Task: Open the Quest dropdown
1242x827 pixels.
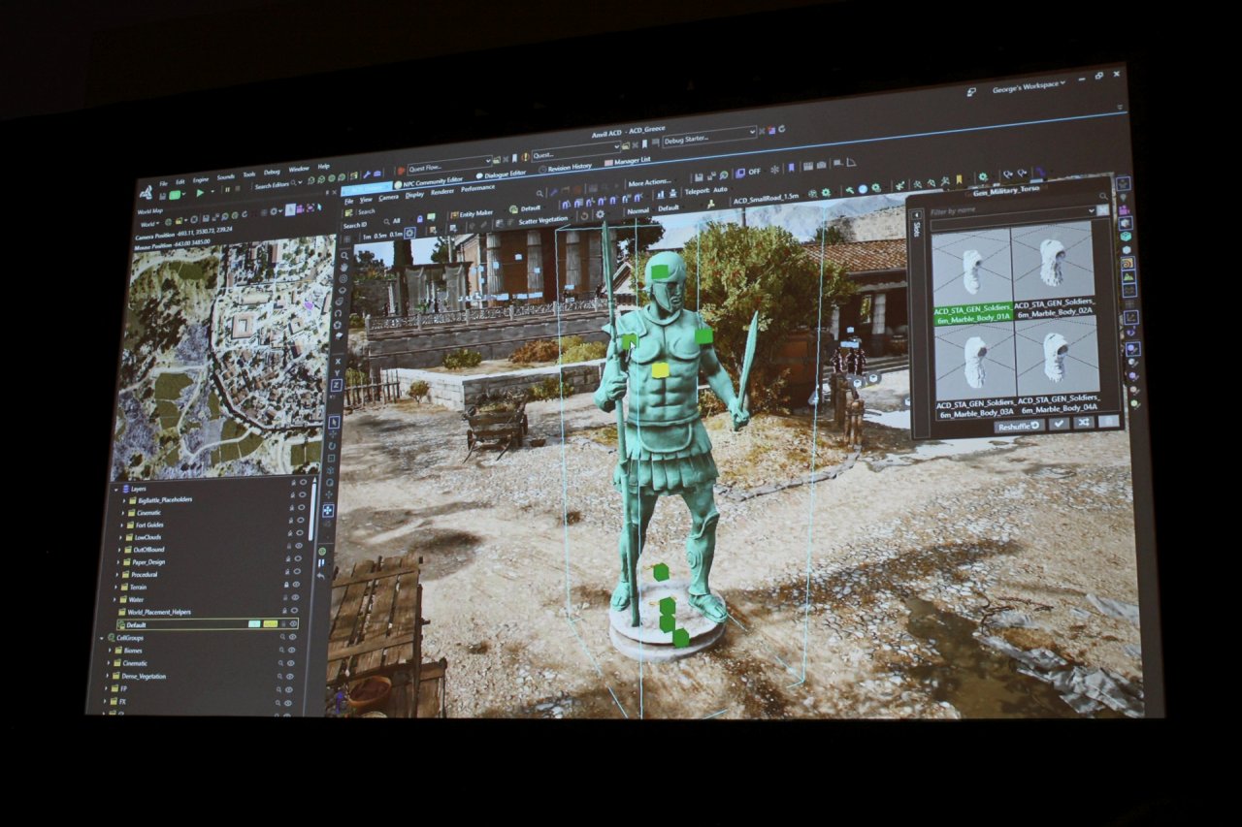Action: pyautogui.click(x=575, y=151)
